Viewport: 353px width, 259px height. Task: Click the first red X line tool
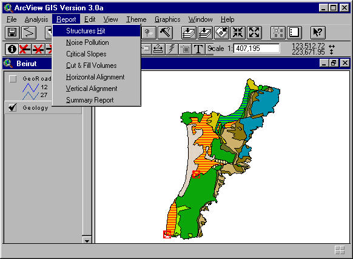[x=25, y=49]
